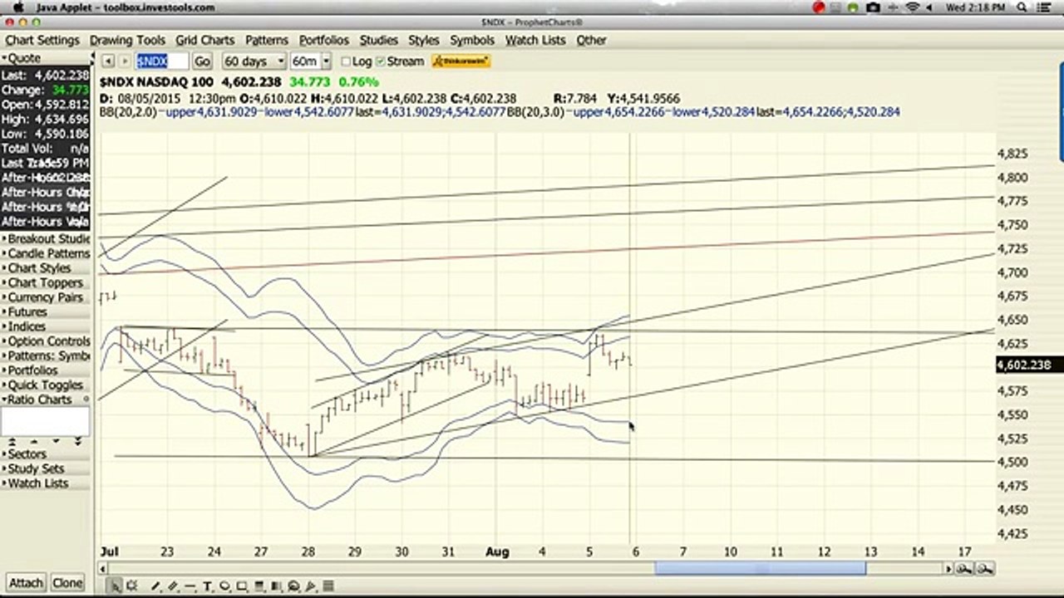Image resolution: width=1064 pixels, height=598 pixels.
Task: Click the camera icon in menu bar
Action: [873, 7]
